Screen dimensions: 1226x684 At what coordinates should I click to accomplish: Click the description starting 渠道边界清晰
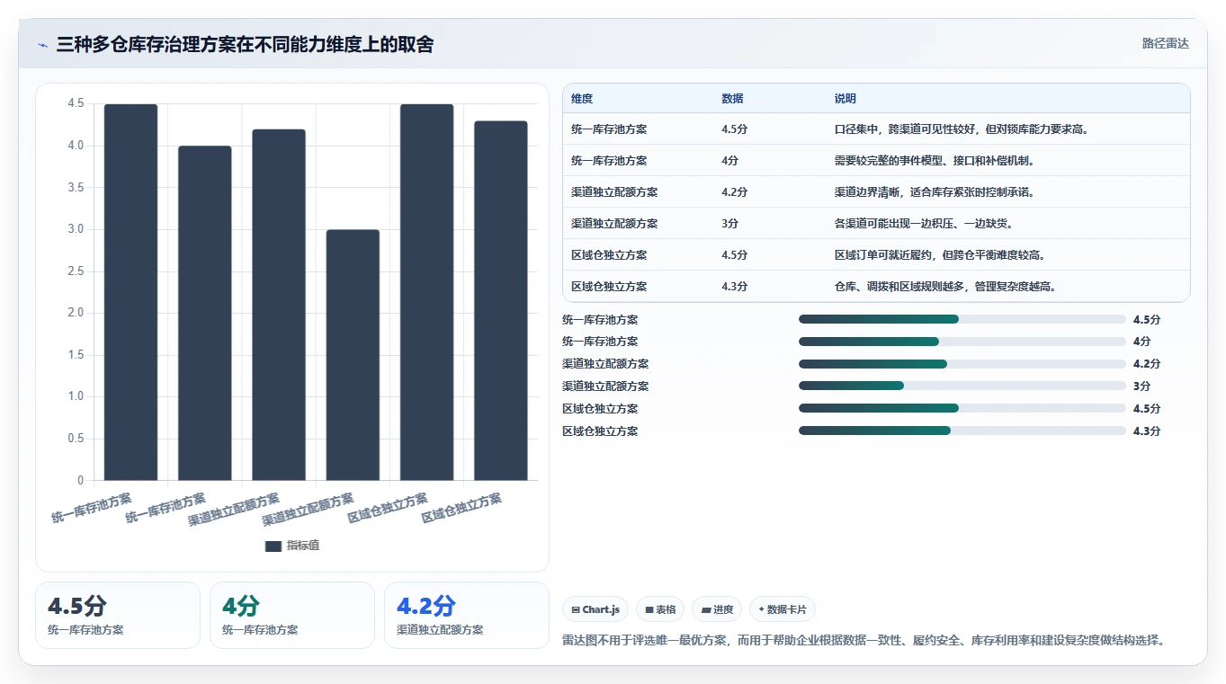click(935, 192)
